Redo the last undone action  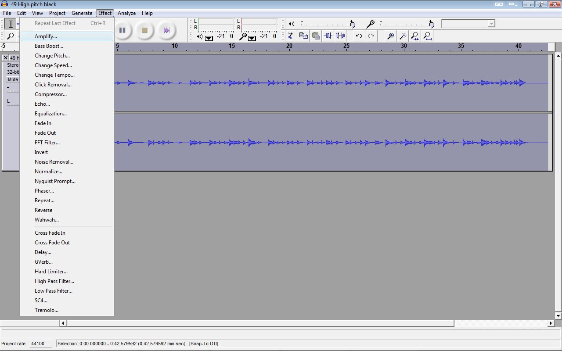[x=371, y=36]
